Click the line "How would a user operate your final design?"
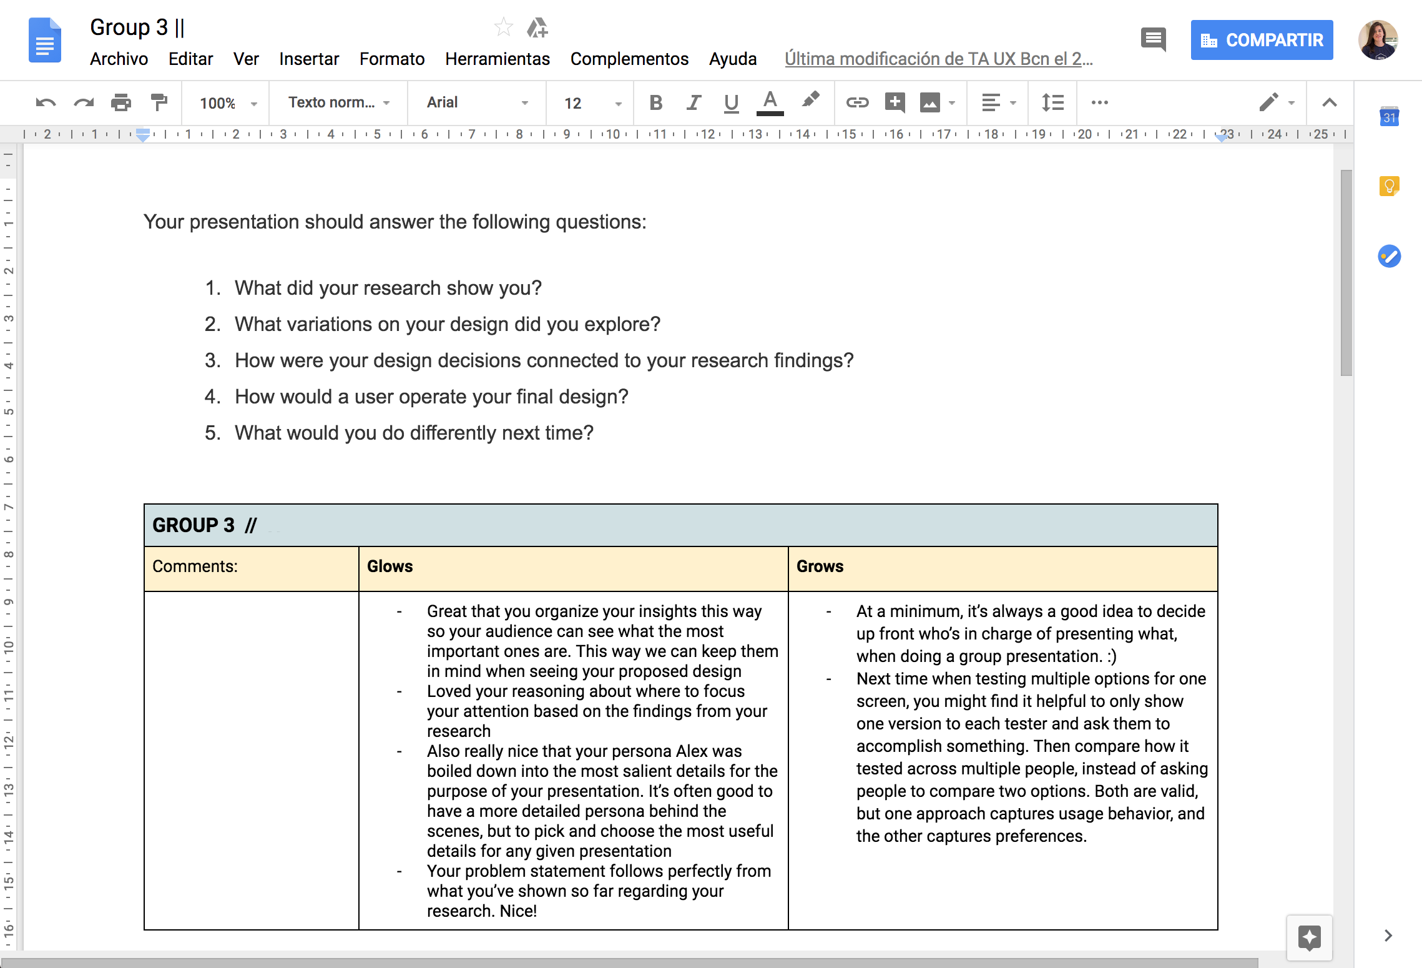 tap(431, 397)
